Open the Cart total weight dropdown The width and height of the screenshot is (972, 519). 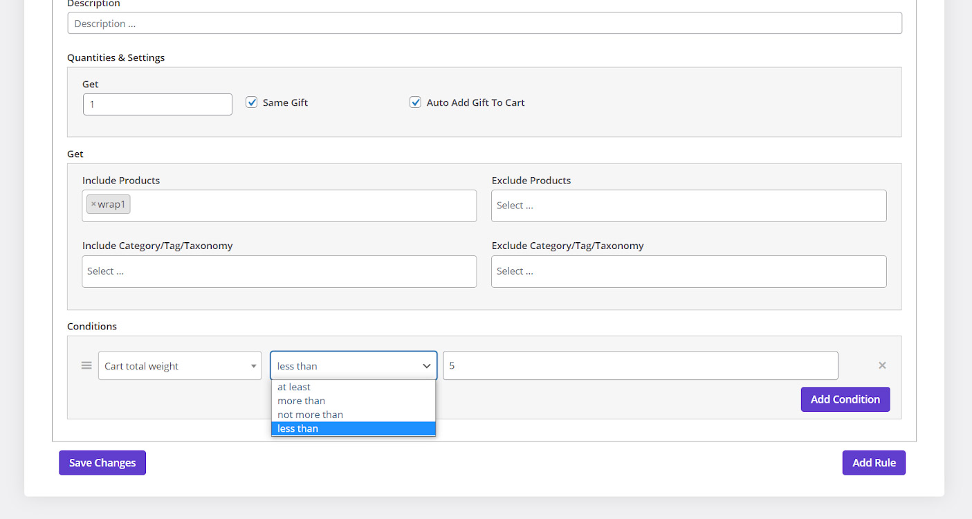point(180,365)
